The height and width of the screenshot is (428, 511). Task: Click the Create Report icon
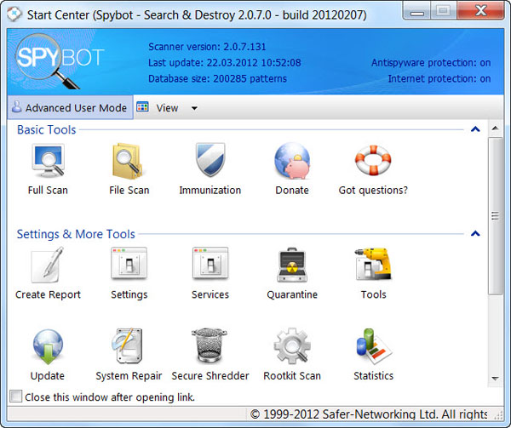tap(48, 266)
